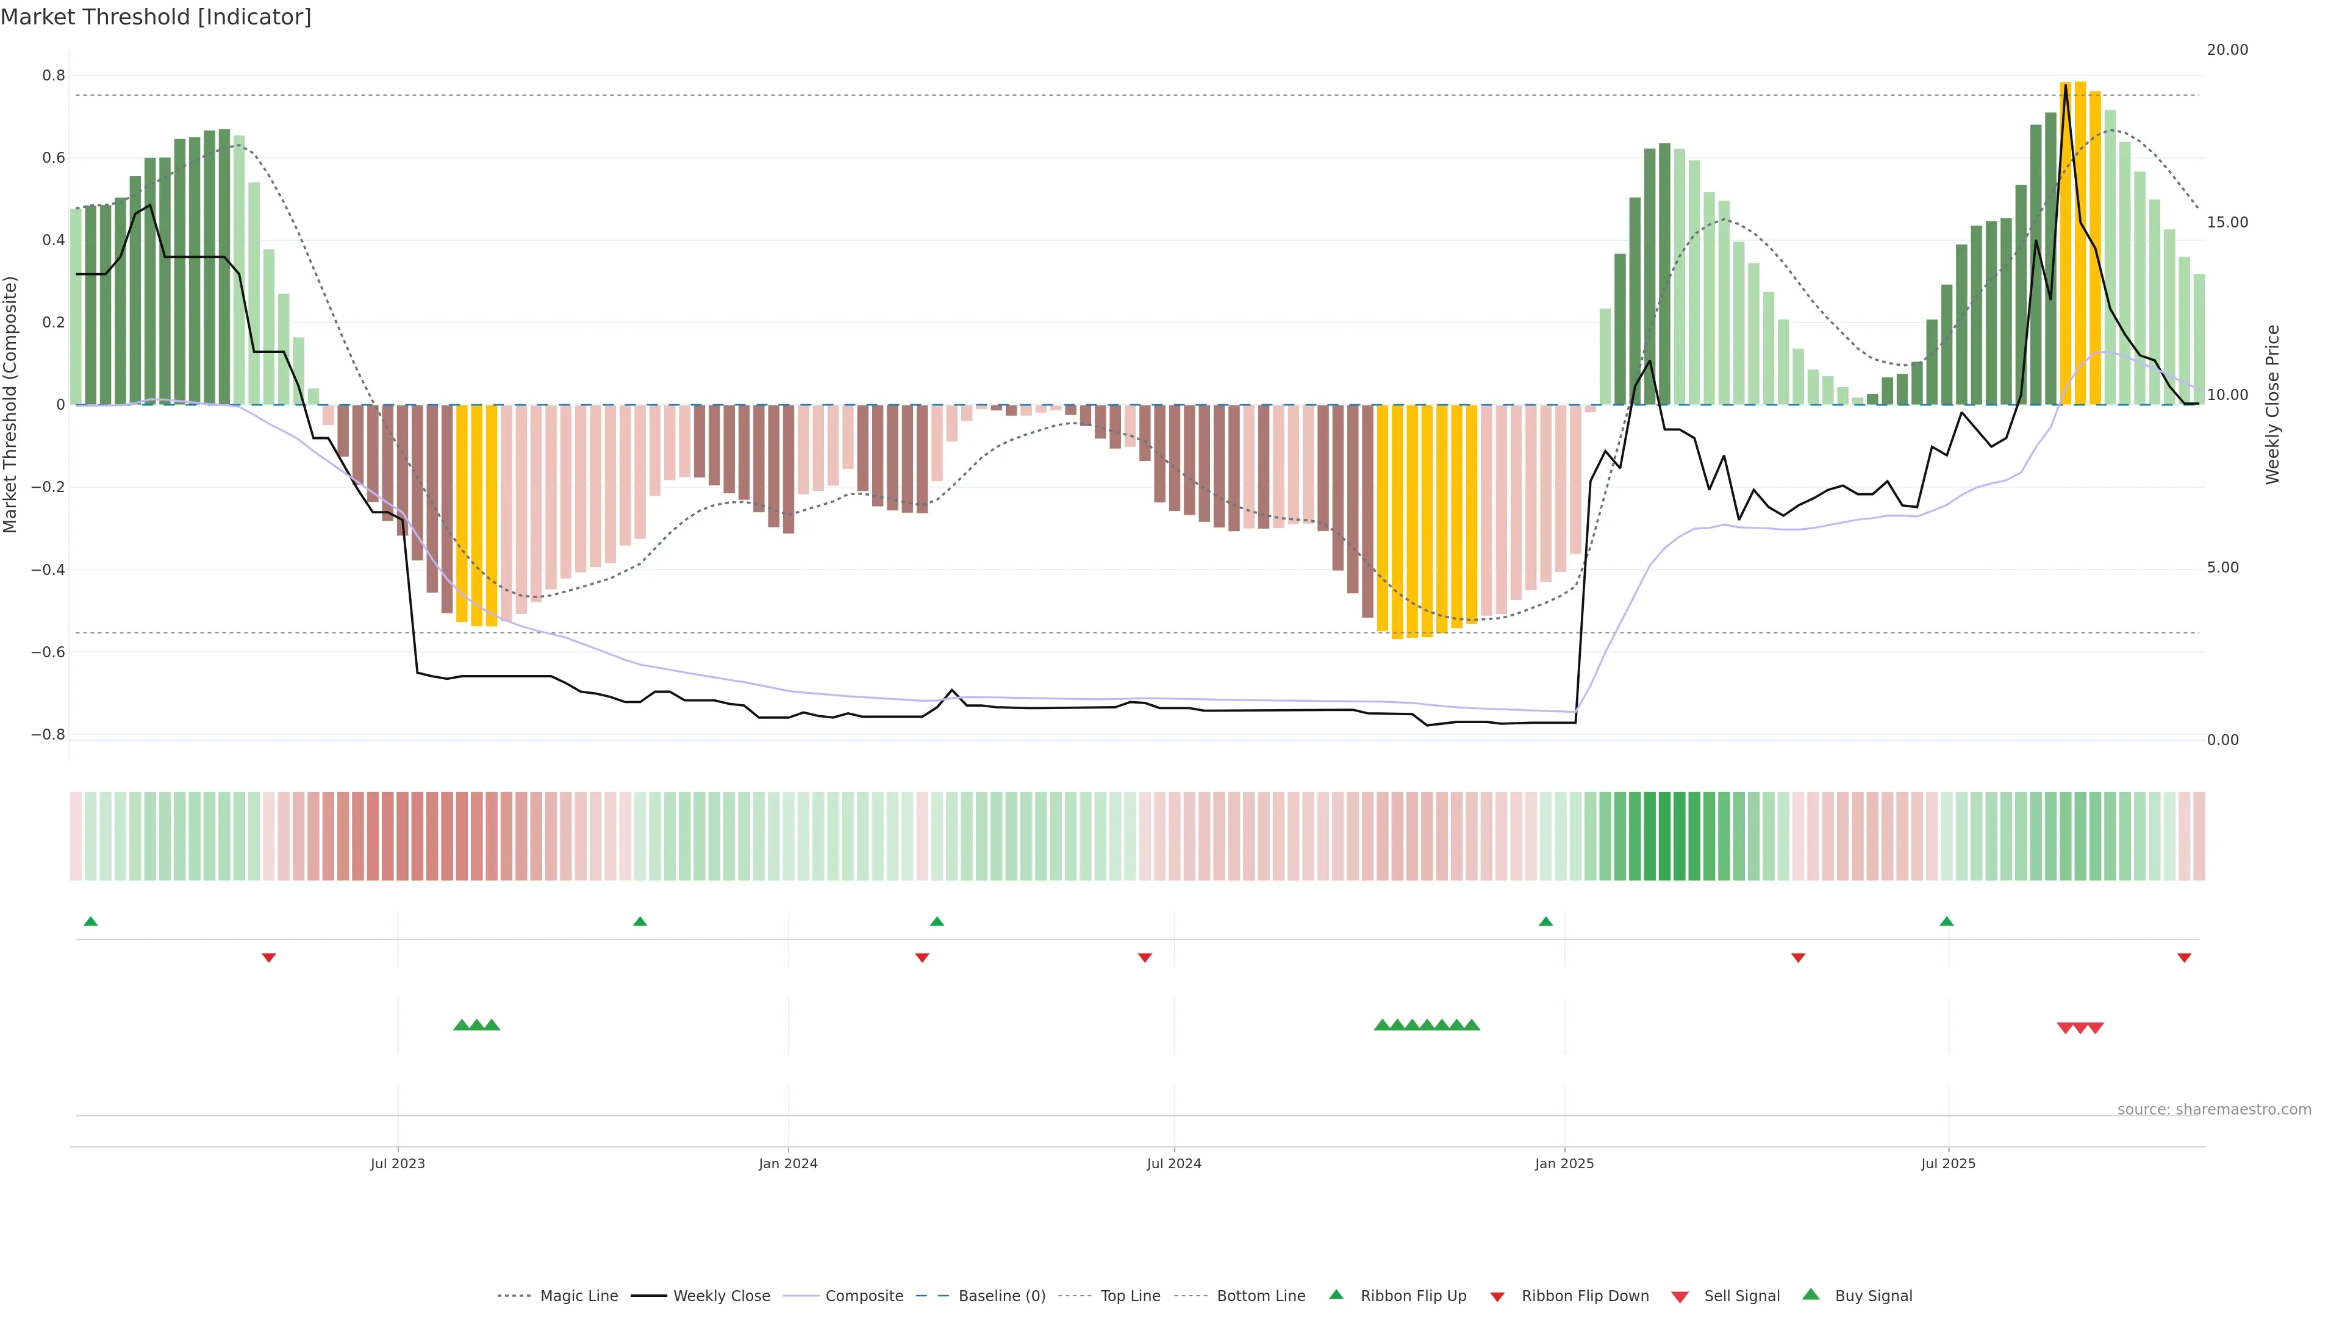Click the Ribbon Flip Down legend marker

coord(1497,1296)
